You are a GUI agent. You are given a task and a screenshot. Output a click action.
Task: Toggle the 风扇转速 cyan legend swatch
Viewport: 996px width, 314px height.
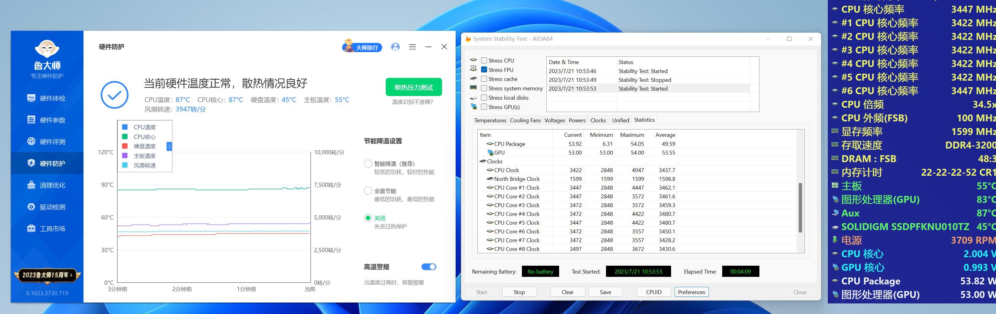point(125,165)
